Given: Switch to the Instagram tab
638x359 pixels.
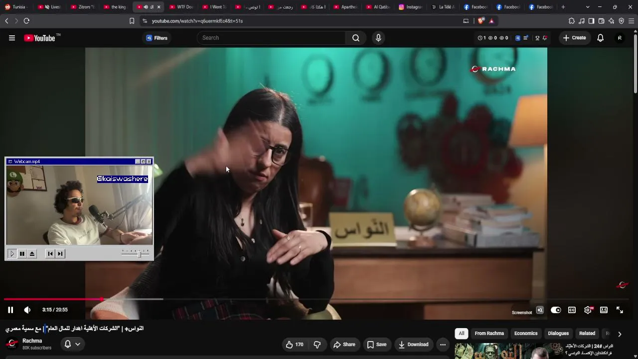Looking at the screenshot, I should click(411, 7).
